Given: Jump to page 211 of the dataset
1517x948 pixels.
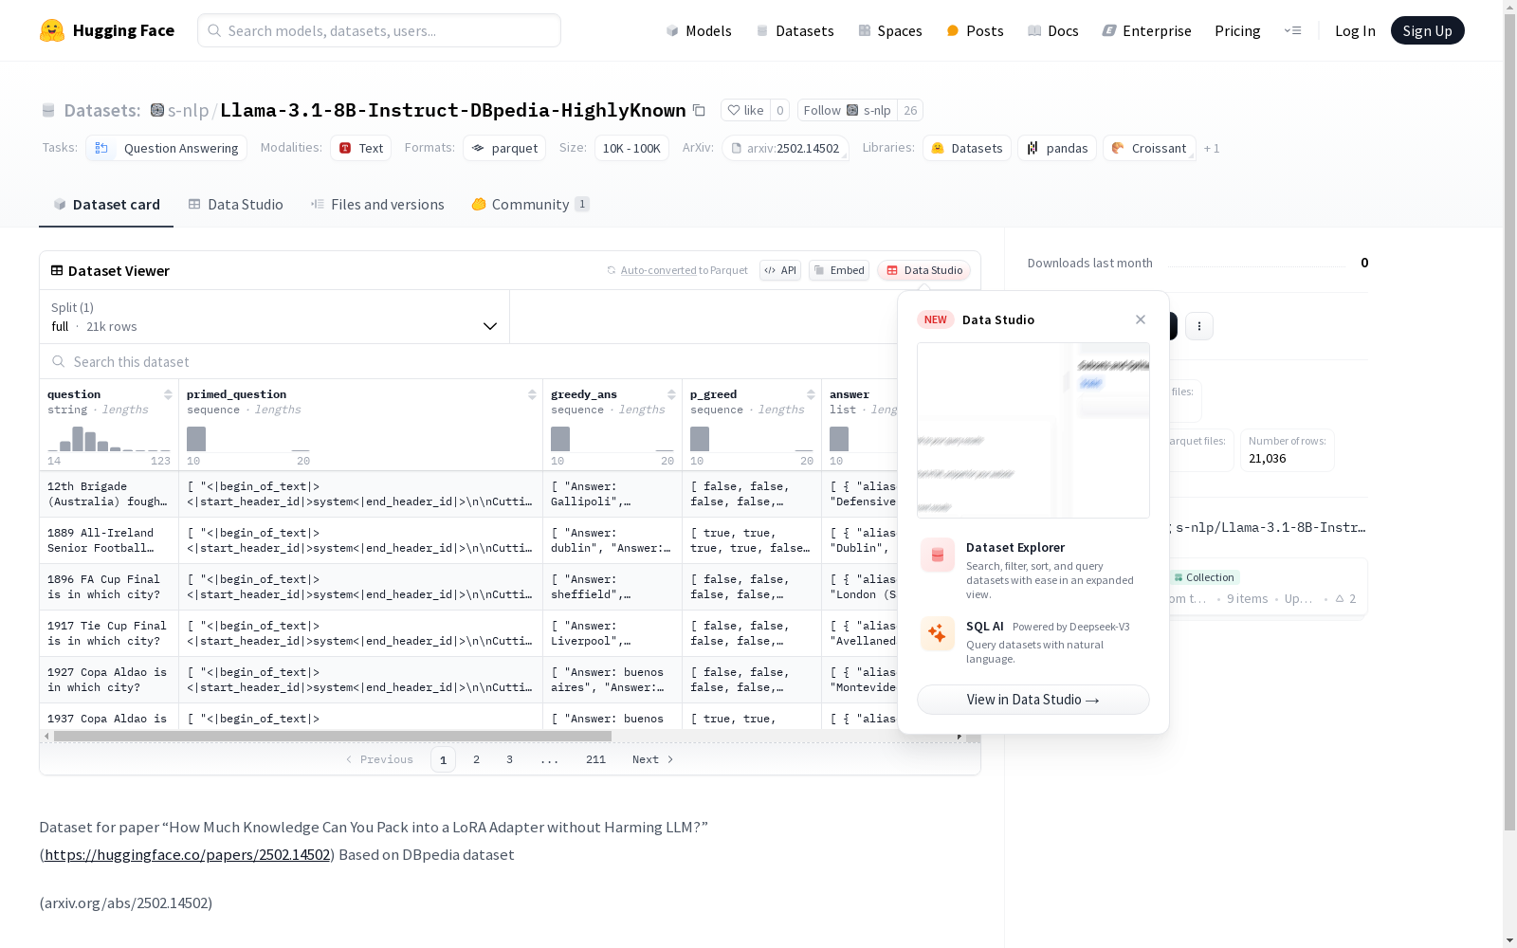Looking at the screenshot, I should (595, 759).
